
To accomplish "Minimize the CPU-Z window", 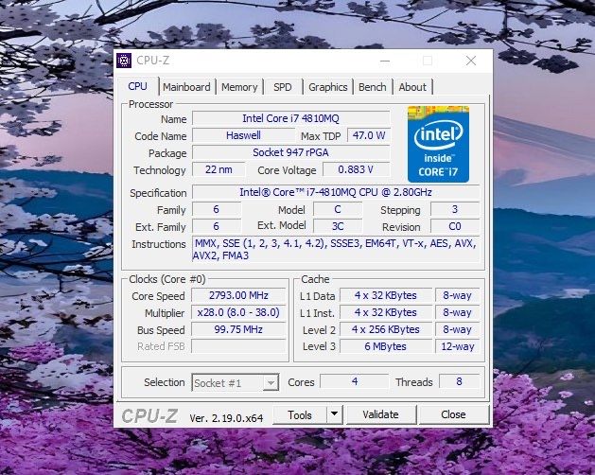I will (x=385, y=61).
